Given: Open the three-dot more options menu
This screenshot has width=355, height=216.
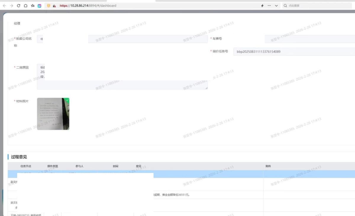Looking at the screenshot, I should pyautogui.click(x=269, y=6).
